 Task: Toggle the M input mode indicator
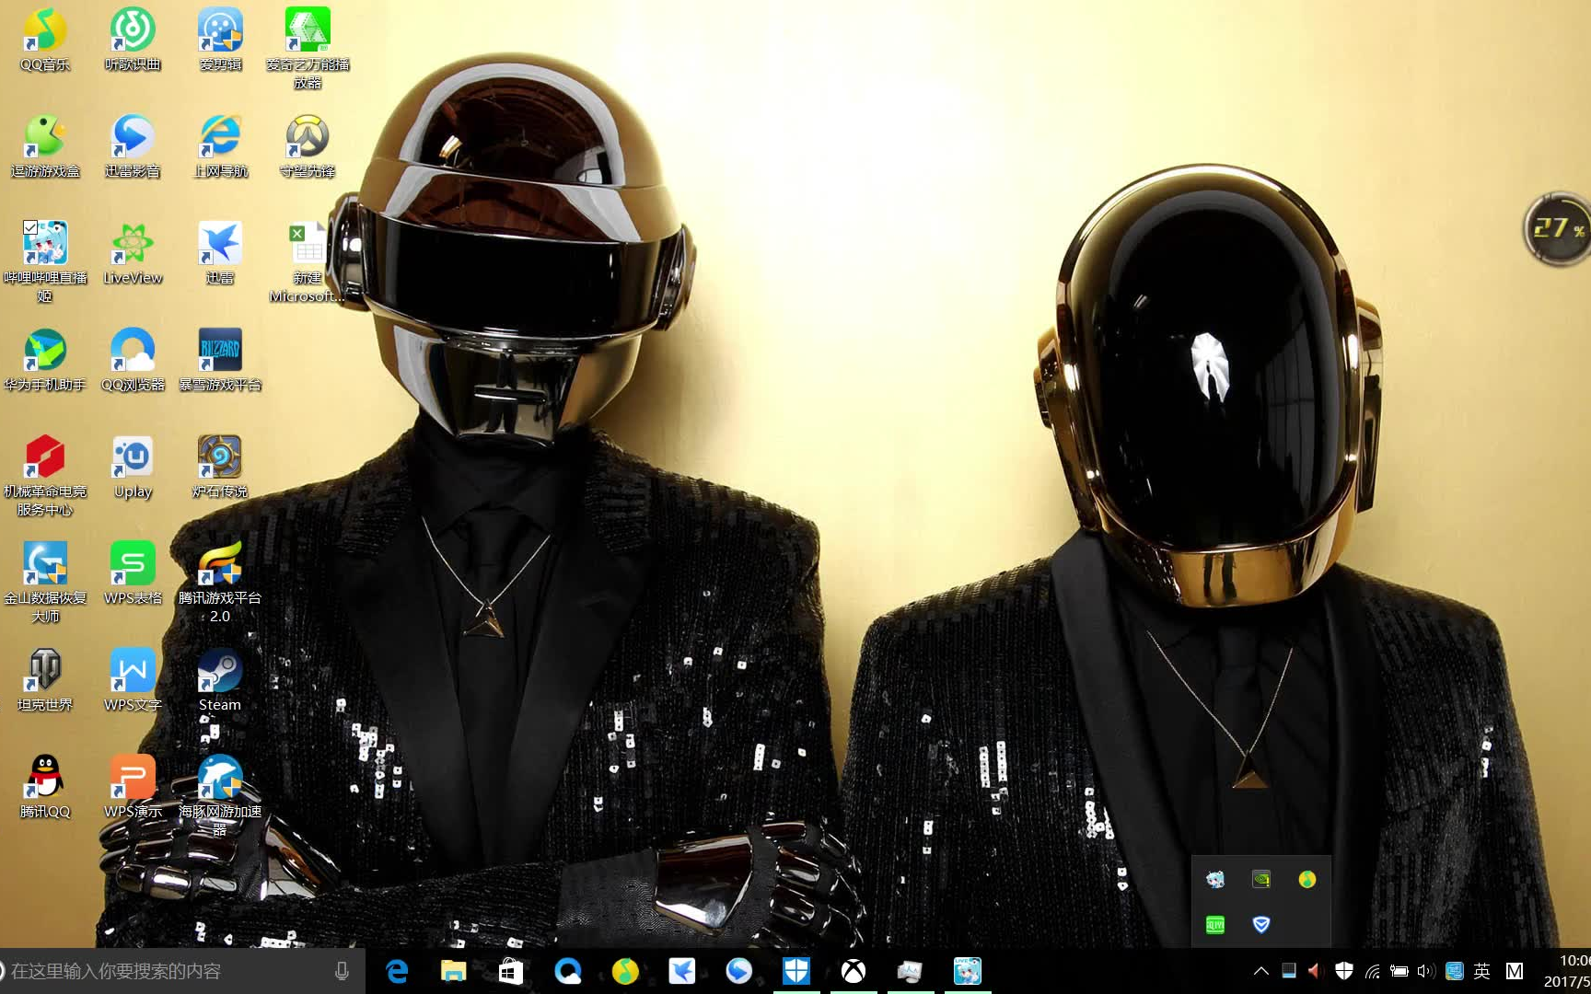click(1514, 971)
